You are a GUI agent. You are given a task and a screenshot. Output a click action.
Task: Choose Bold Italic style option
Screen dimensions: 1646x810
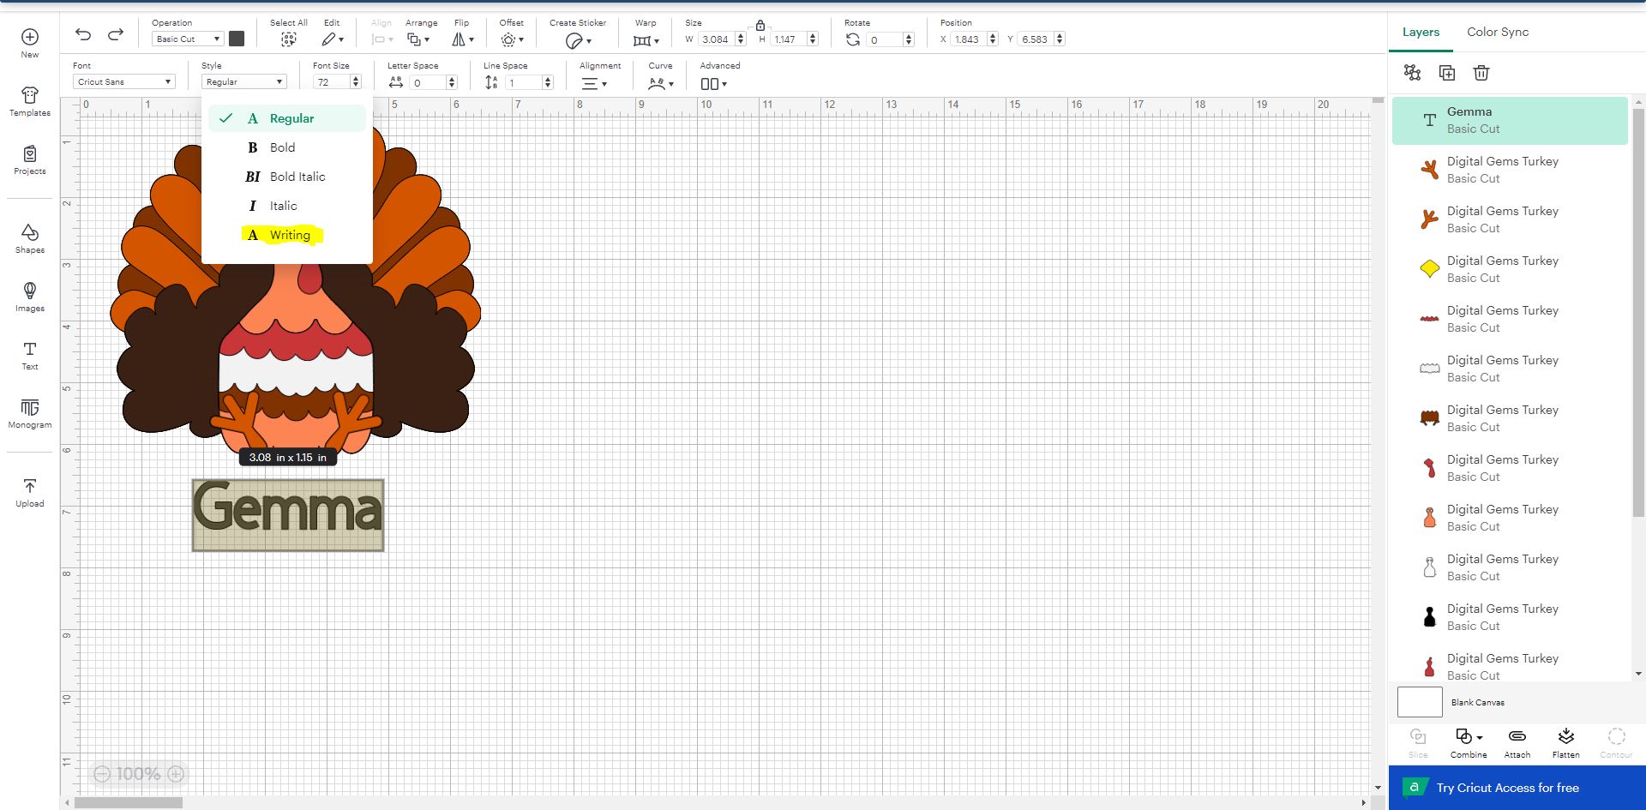coord(297,177)
